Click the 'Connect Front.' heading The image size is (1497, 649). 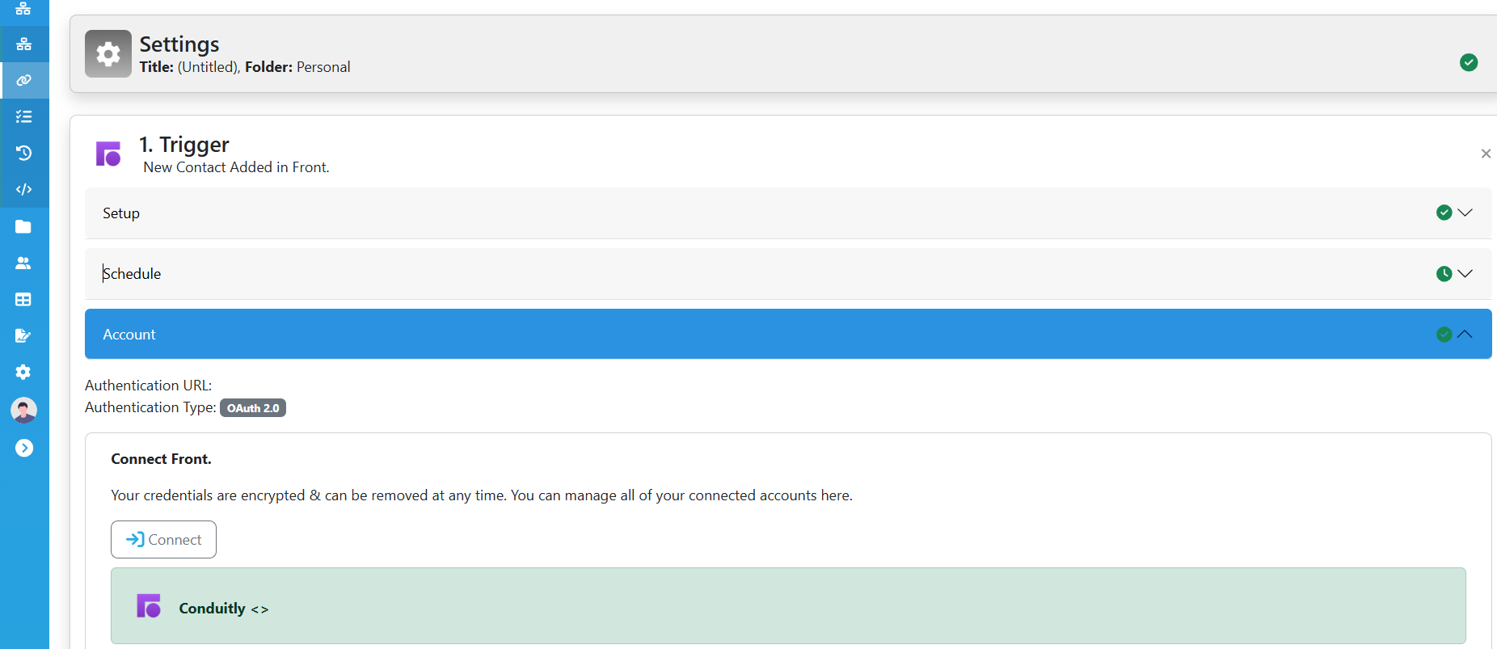click(162, 459)
